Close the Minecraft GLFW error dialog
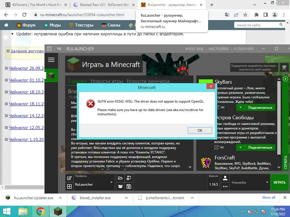Screen dimensions: 290x217 pos(211,86)
